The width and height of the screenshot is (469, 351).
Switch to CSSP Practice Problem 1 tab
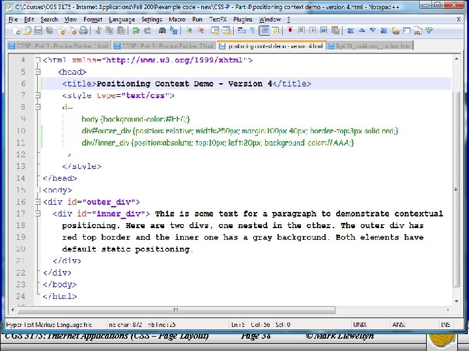pos(57,46)
